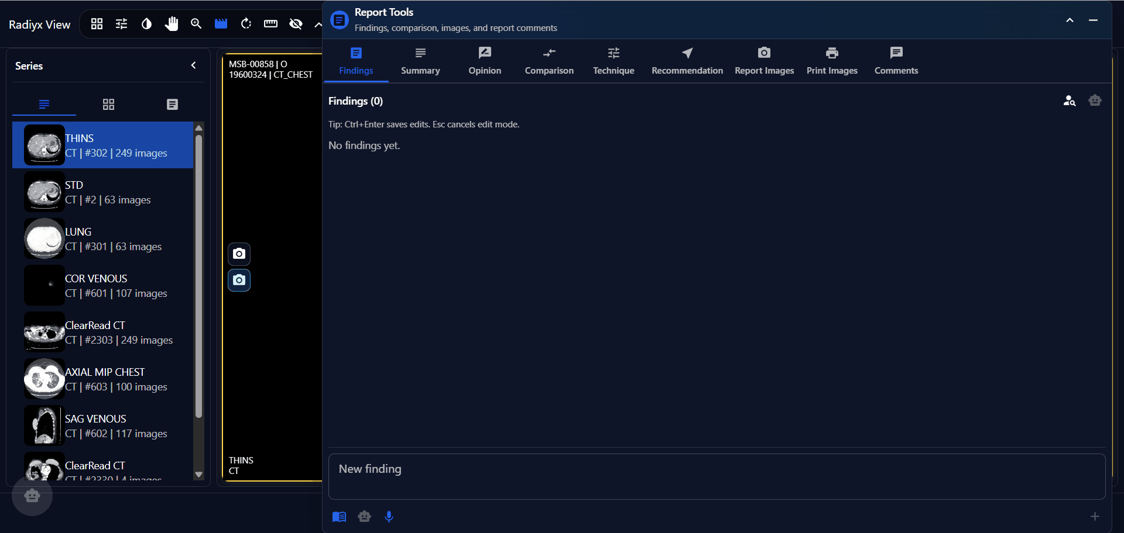Open the Comparison tab
Screen dimensions: 1124x533
pos(549,61)
